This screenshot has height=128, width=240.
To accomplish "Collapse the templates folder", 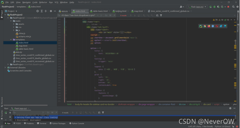I will point(11,40).
